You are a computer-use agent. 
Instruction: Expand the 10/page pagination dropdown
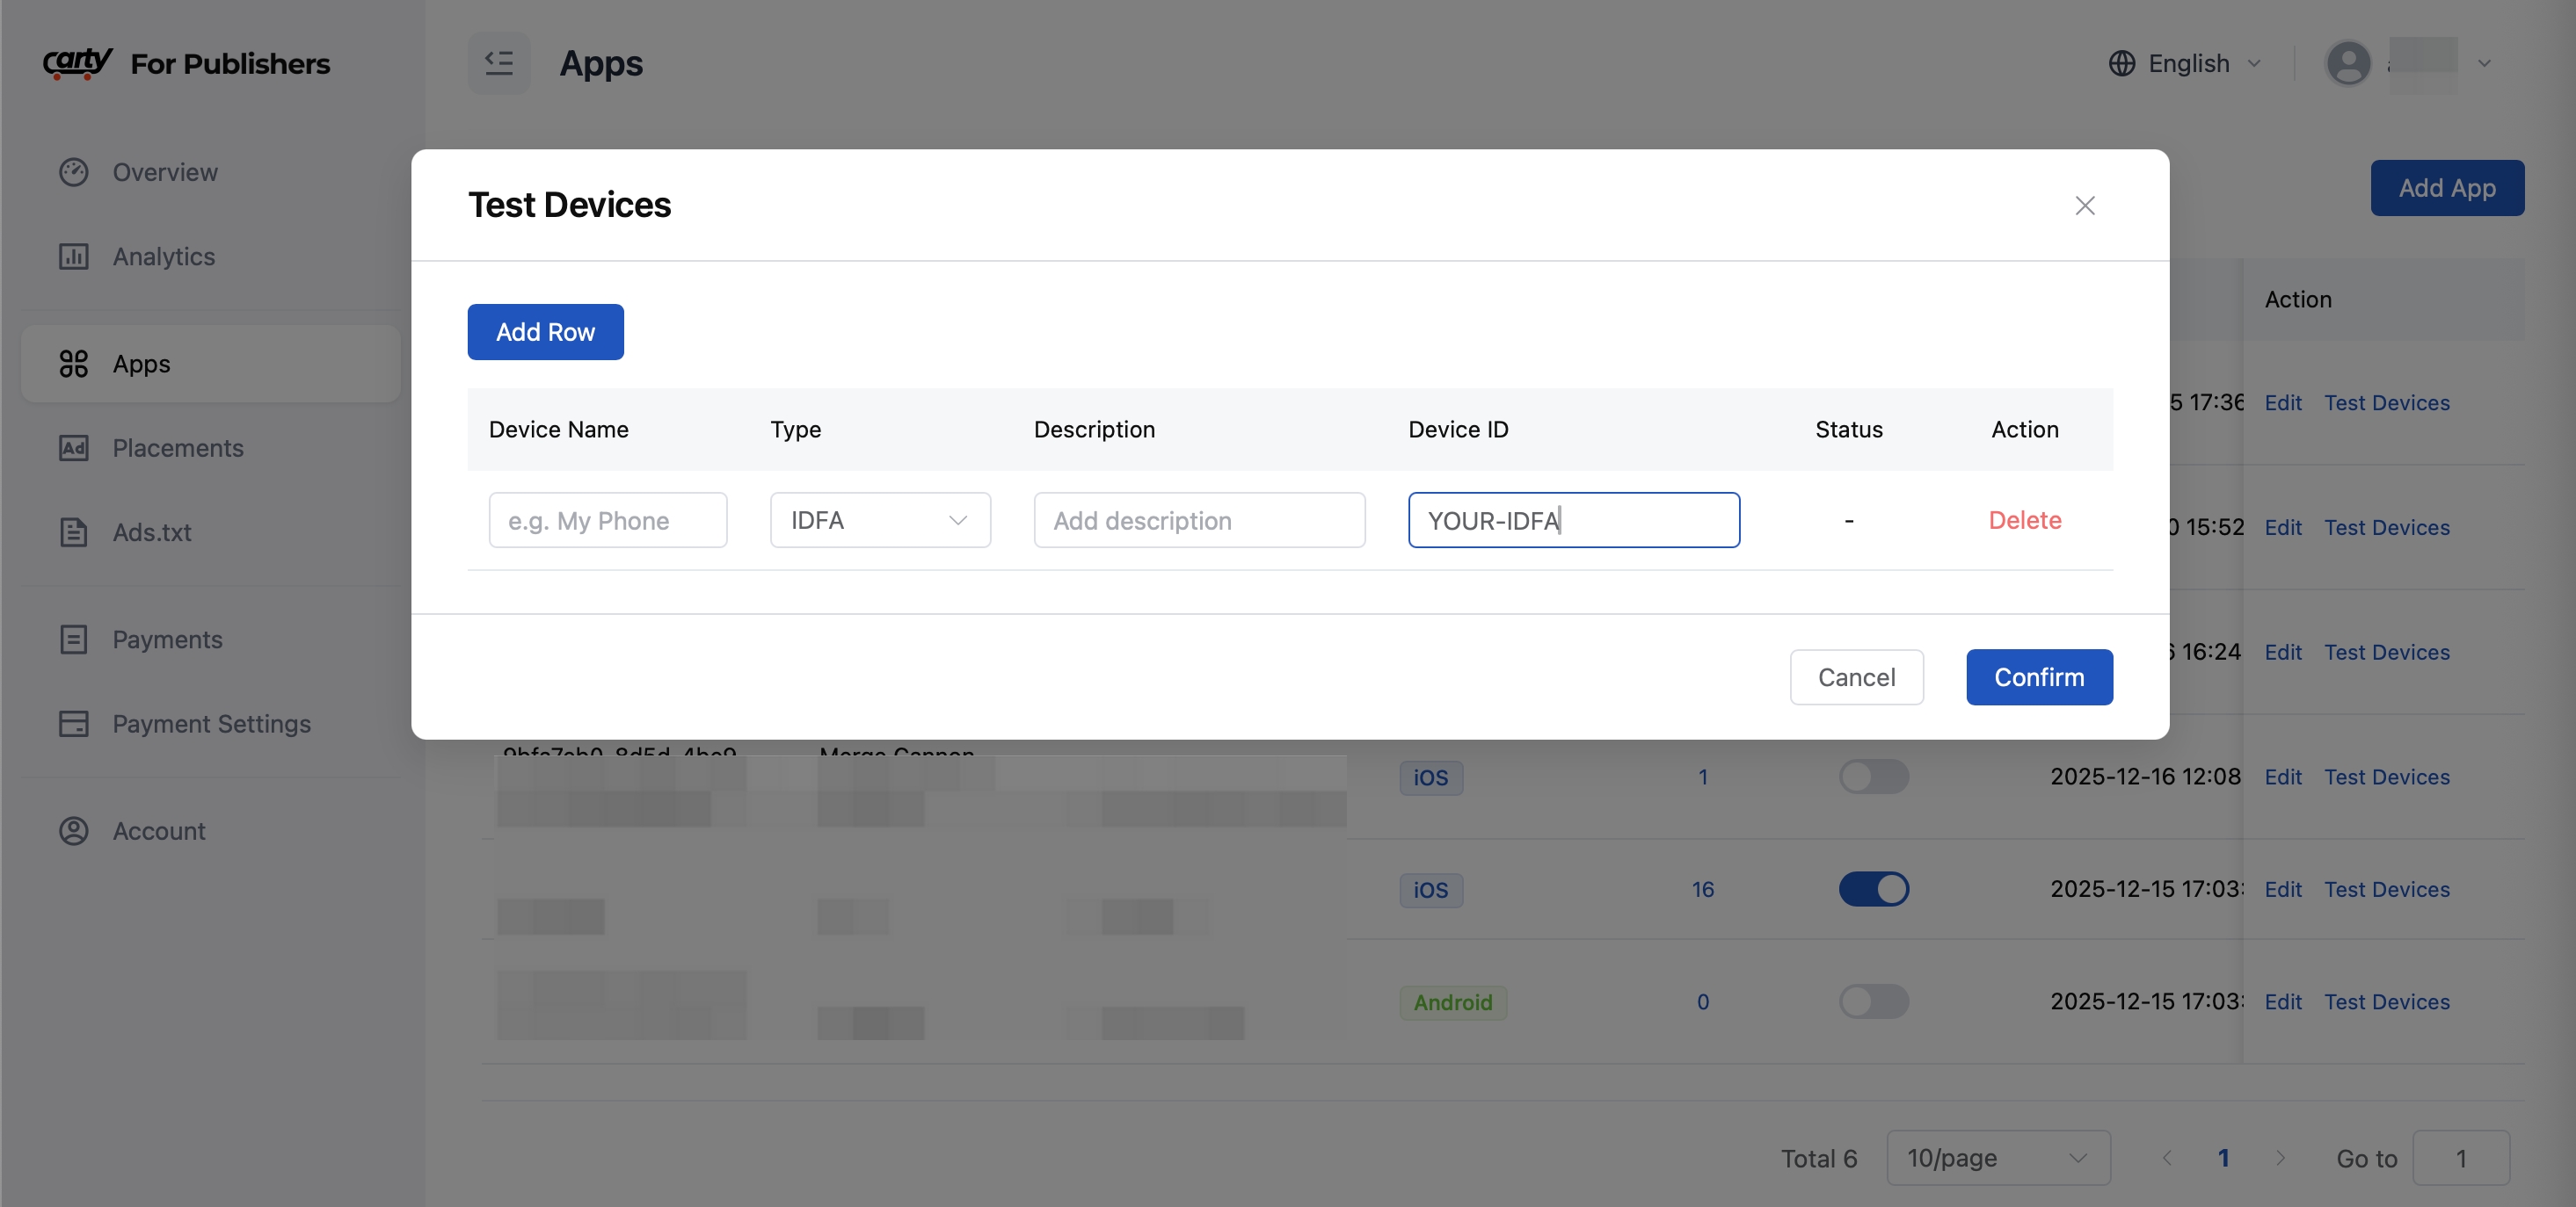1997,1158
